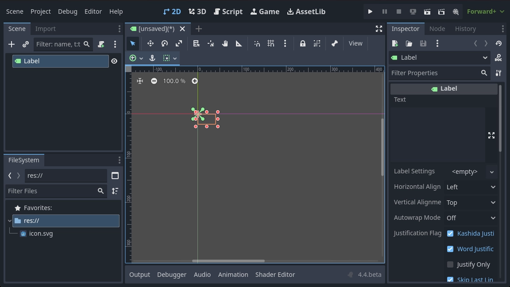The width and height of the screenshot is (510, 287).
Task: Enable the Justify Only checkbox
Action: click(450, 264)
